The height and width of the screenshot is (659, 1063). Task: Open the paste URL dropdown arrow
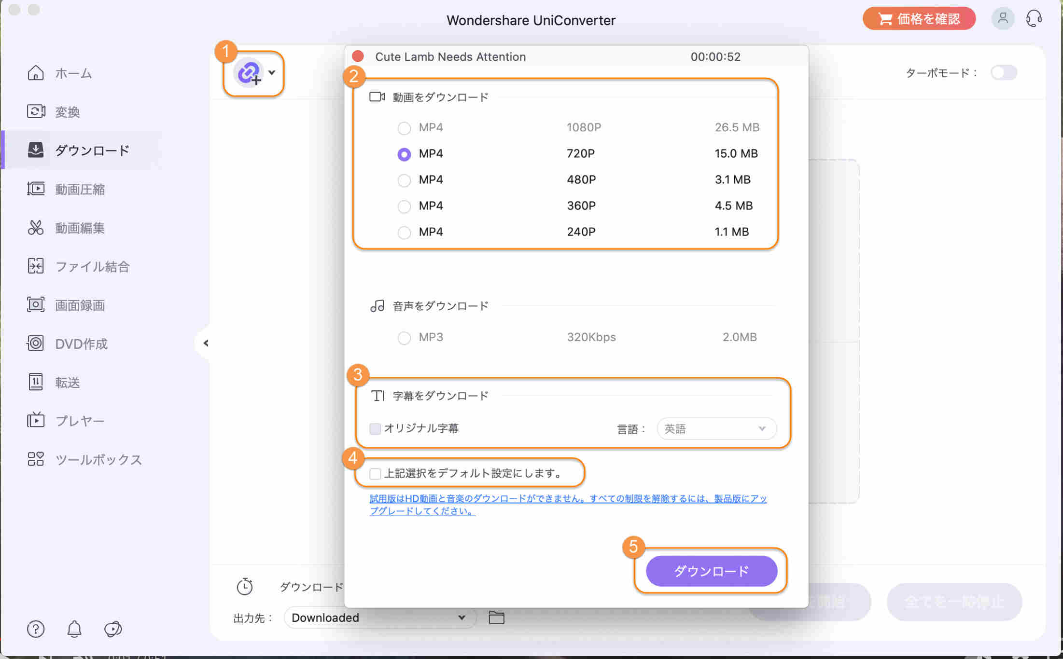click(x=272, y=73)
